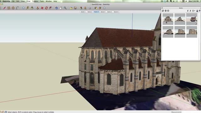Click the help question mark in status bar

(6, 112)
